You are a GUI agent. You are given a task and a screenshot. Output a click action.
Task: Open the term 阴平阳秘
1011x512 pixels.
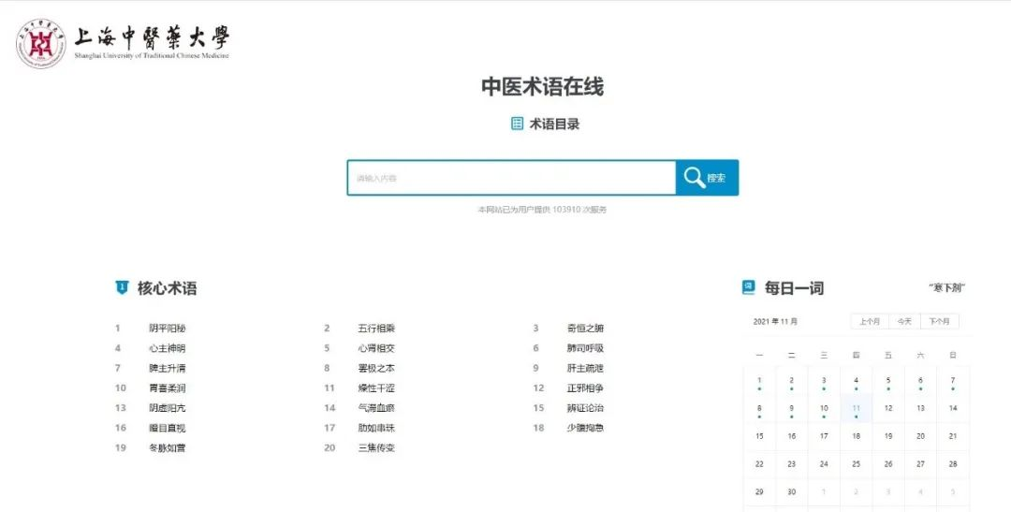[168, 329]
